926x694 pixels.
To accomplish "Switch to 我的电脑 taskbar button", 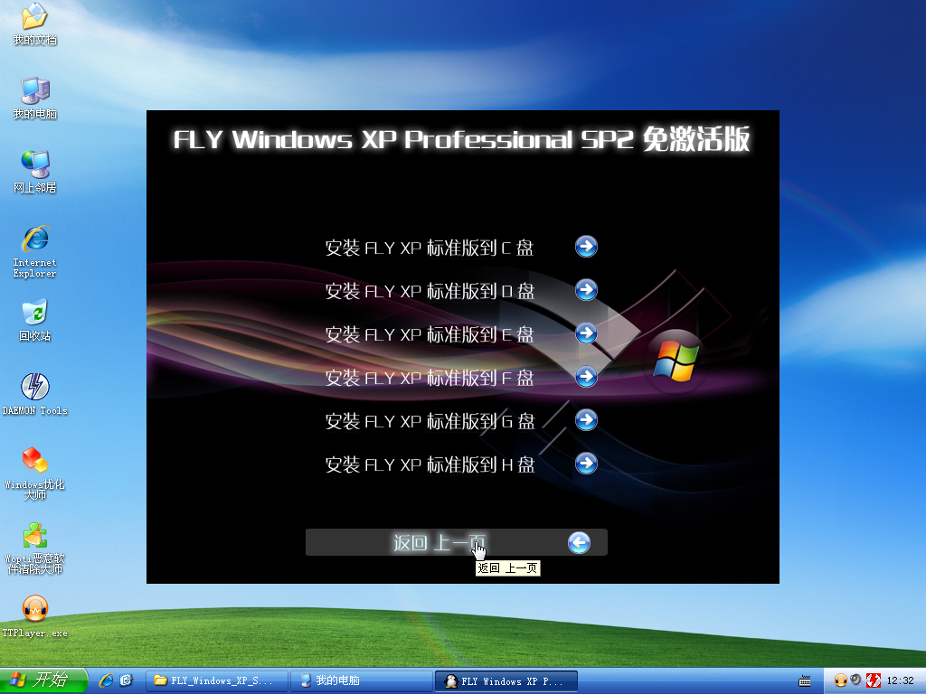I will click(362, 681).
